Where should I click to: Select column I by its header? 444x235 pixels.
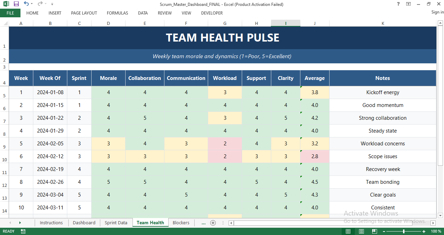coord(285,23)
